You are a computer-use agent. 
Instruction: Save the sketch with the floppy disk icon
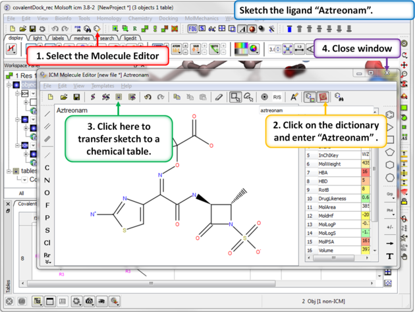76,97
